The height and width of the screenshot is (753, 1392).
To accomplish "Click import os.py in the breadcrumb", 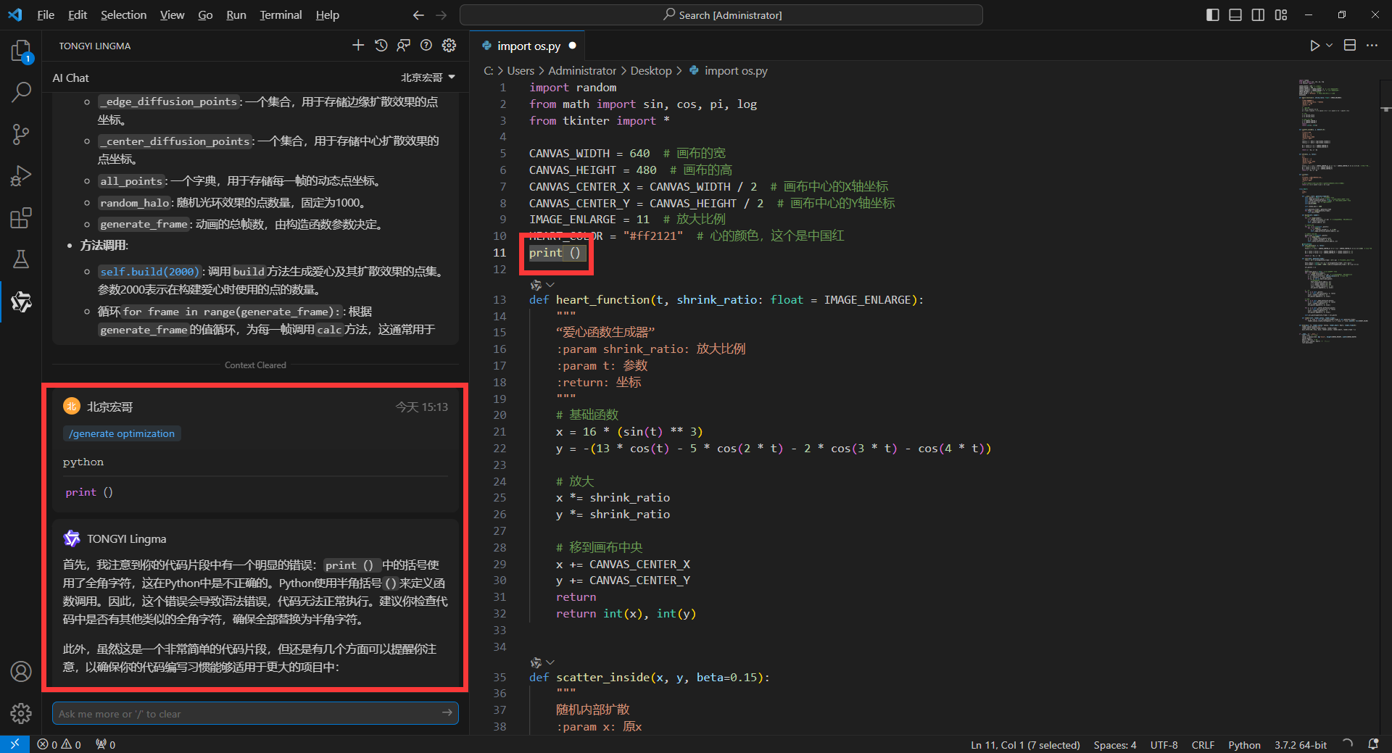I will (735, 70).
